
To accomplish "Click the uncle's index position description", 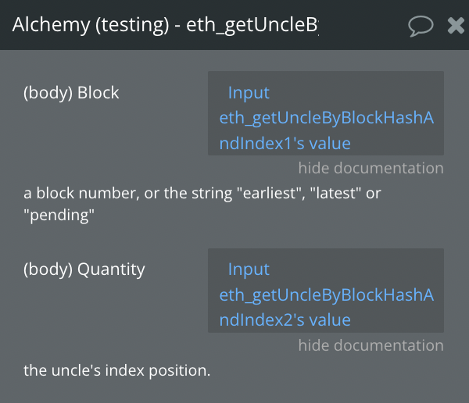I will point(117,370).
